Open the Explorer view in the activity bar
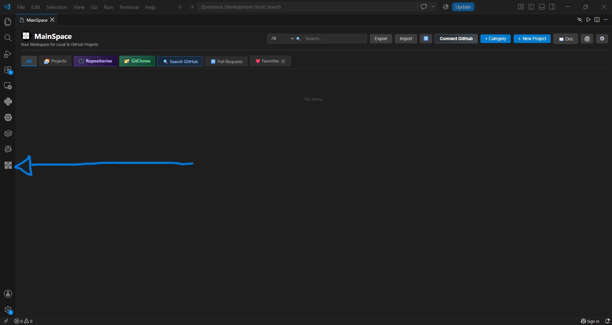Screen dimensions: 612x325 (x=8, y=22)
